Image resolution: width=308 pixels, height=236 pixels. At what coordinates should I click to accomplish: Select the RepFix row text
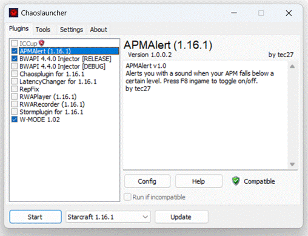click(29, 89)
